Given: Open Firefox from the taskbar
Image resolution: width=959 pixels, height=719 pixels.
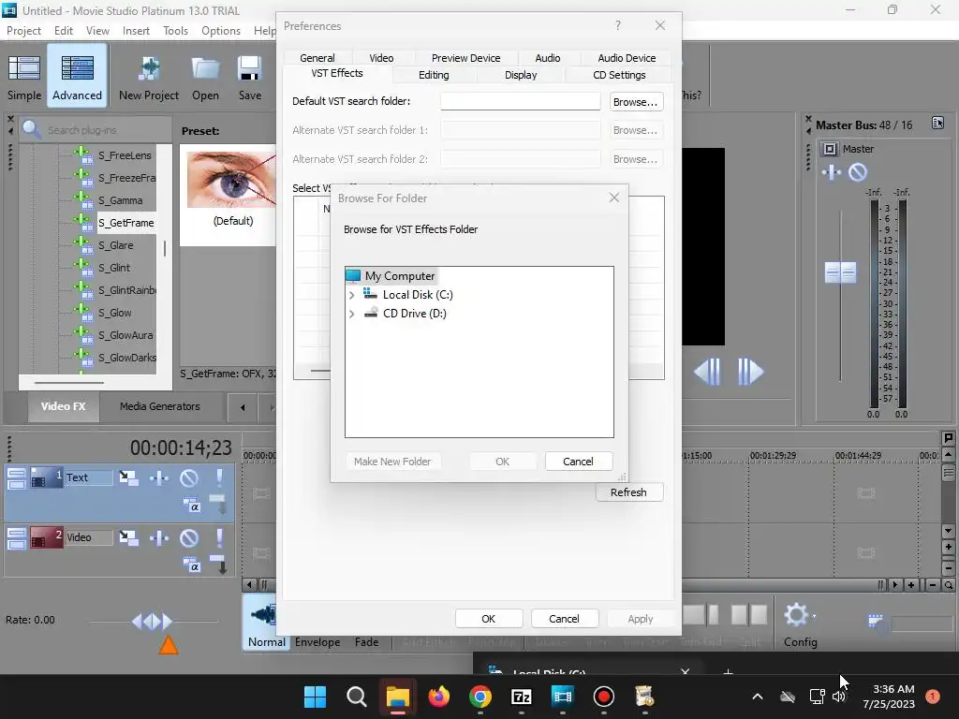Looking at the screenshot, I should (x=438, y=697).
